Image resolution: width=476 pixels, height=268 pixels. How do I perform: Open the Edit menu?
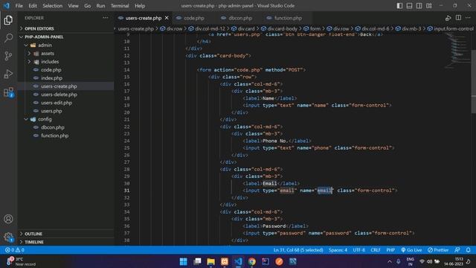pyautogui.click(x=33, y=6)
